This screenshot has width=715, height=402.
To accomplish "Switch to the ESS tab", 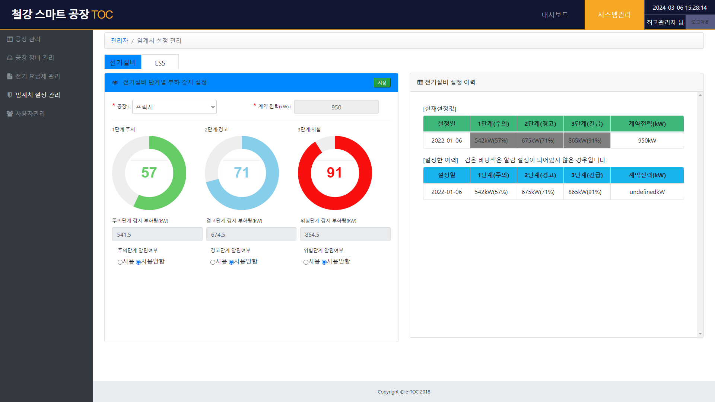I will coord(160,62).
